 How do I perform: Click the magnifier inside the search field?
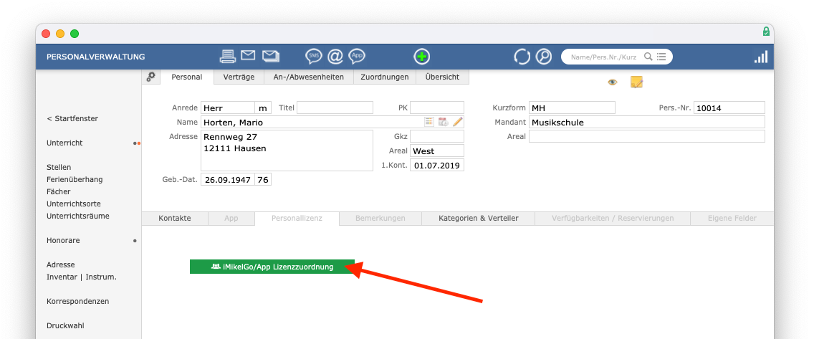click(x=648, y=57)
